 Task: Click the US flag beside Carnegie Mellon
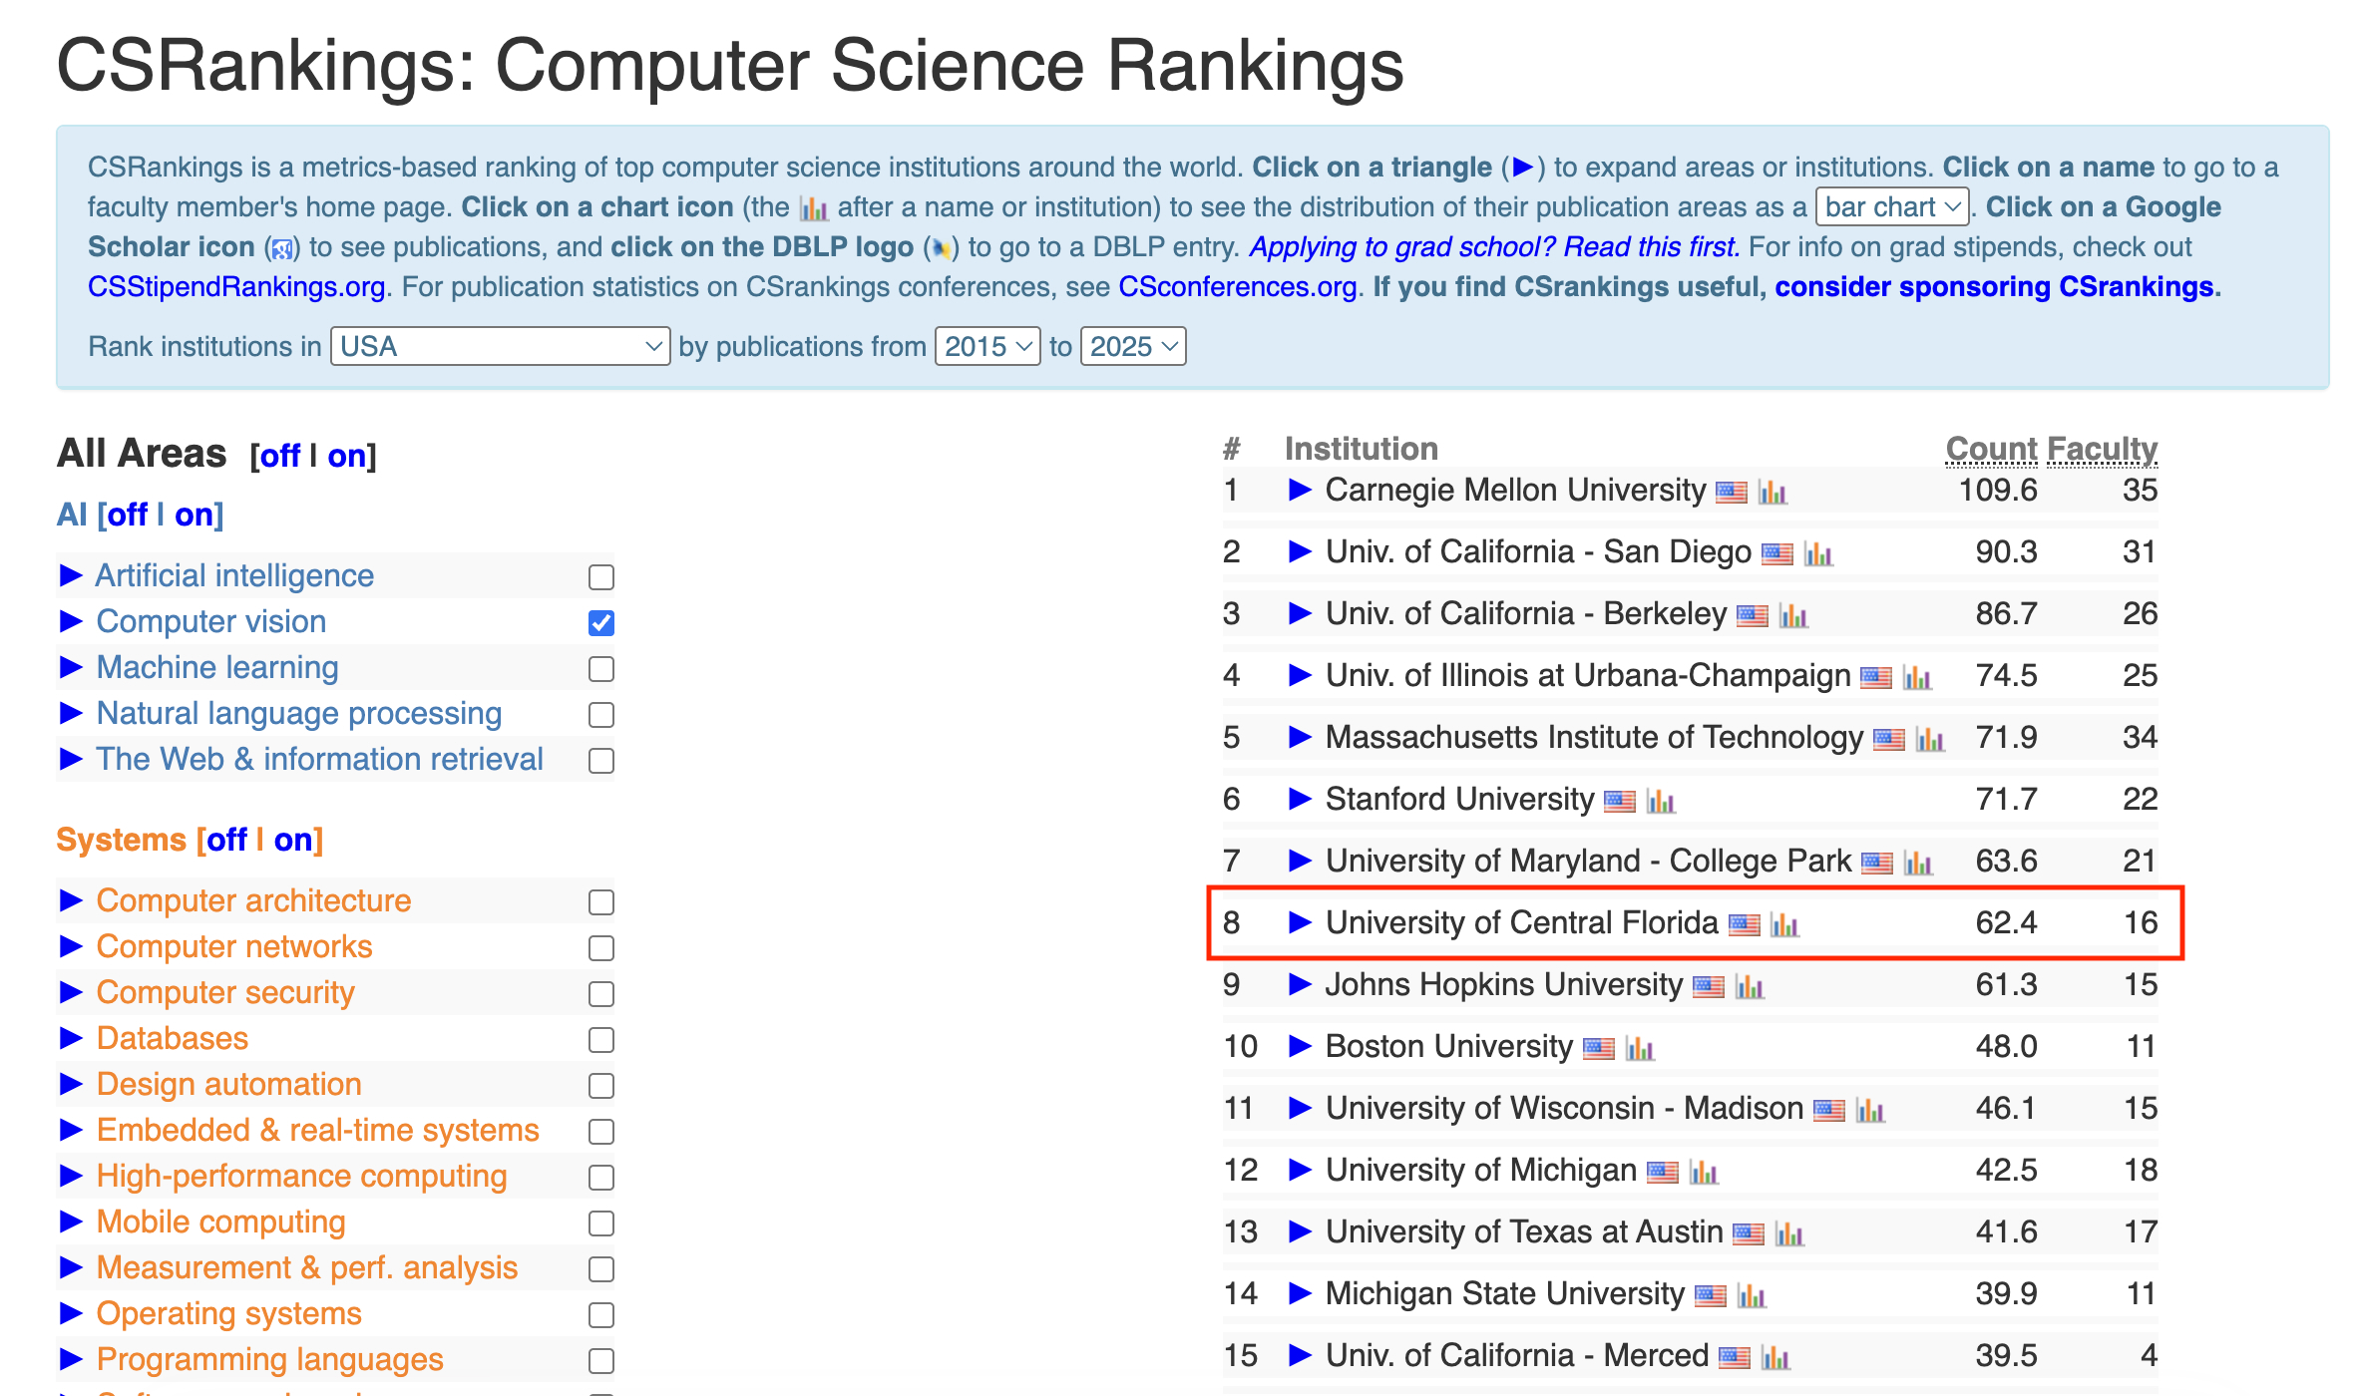pos(1732,492)
